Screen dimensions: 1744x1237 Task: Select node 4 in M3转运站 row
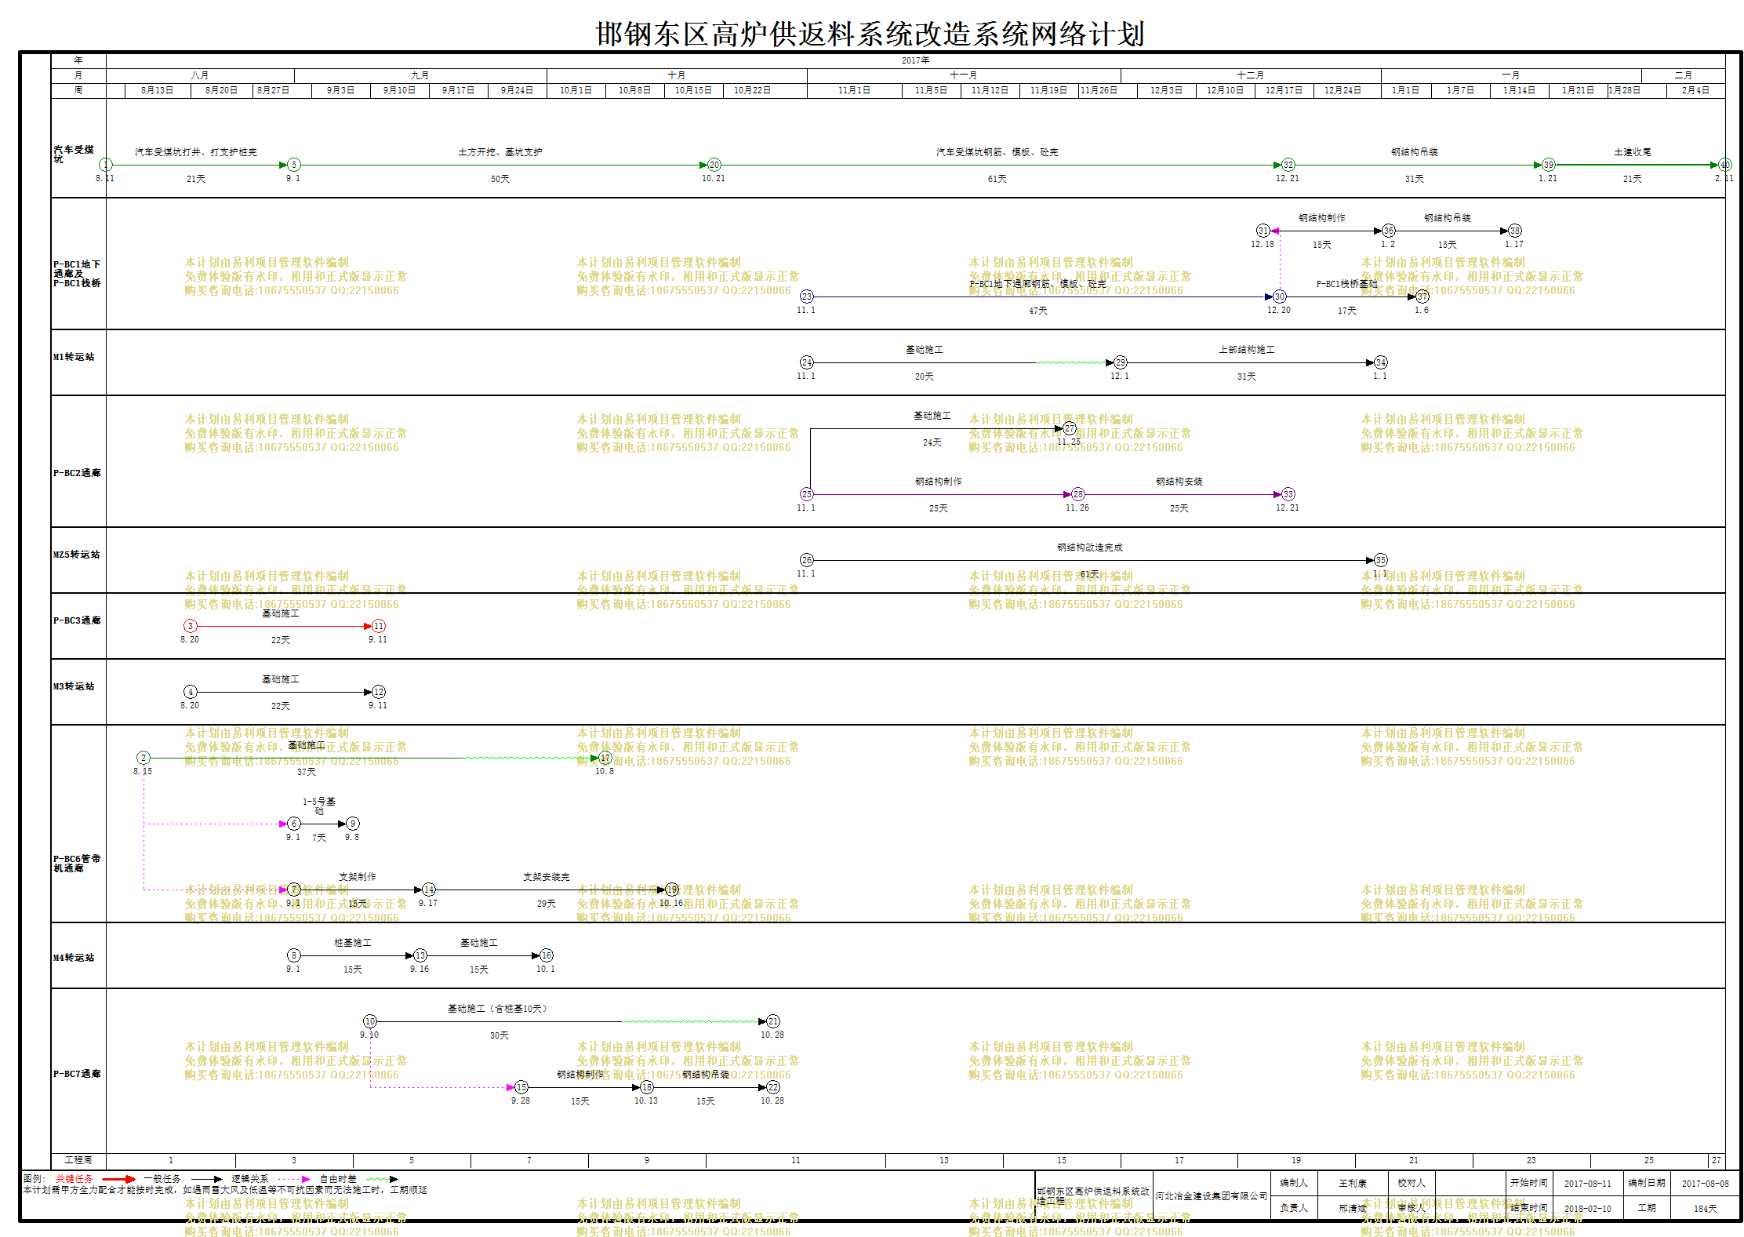click(x=191, y=692)
